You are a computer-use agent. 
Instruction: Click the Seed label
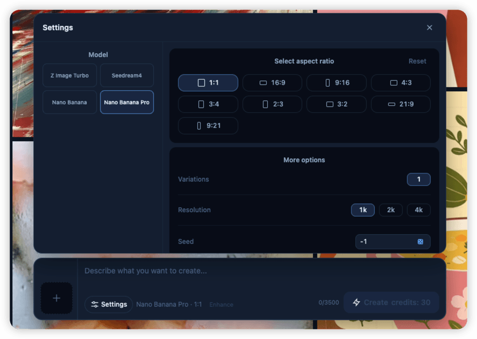click(x=186, y=241)
